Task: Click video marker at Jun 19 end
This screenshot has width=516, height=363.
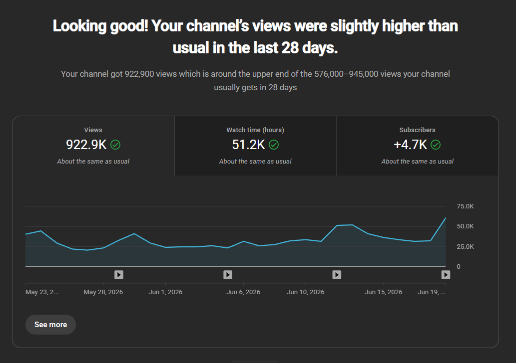Action: 446,275
